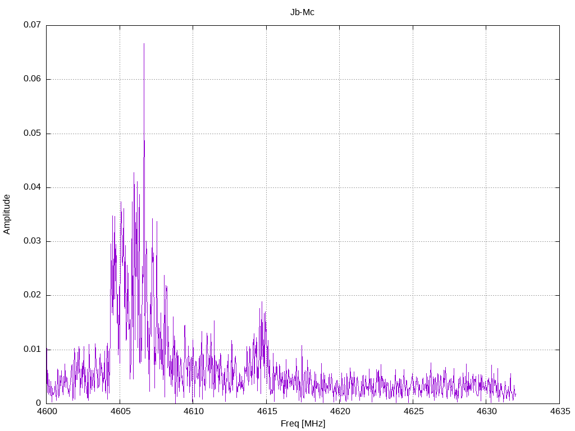Select the 4620 x-axis tick label
This screenshot has height=431, width=575.
coord(339,412)
